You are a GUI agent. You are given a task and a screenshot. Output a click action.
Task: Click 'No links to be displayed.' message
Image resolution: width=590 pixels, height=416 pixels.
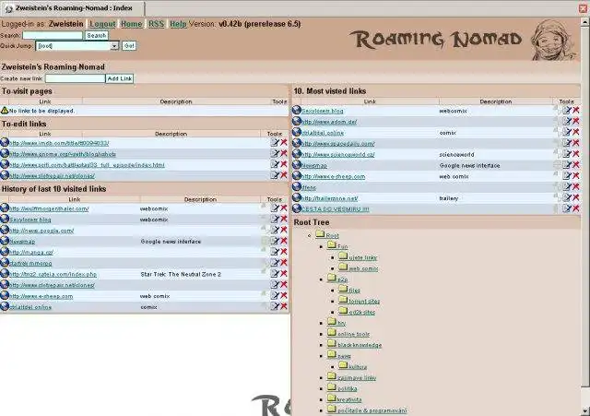pos(41,111)
